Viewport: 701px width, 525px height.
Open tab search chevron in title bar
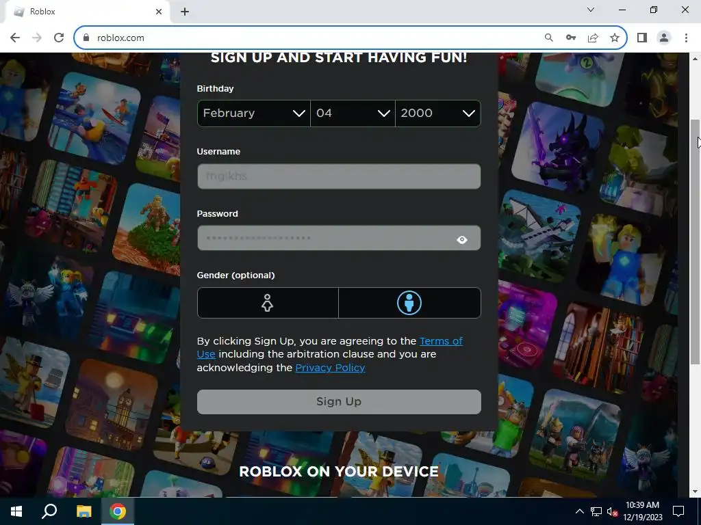click(591, 10)
